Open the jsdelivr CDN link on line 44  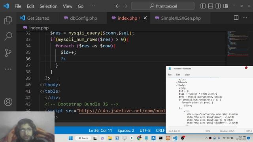122,110
